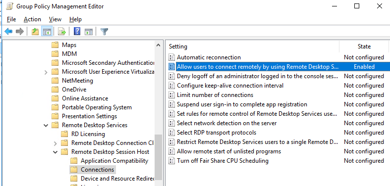Image resolution: width=390 pixels, height=186 pixels.
Task: Click the MDM folder icon
Action: point(55,54)
